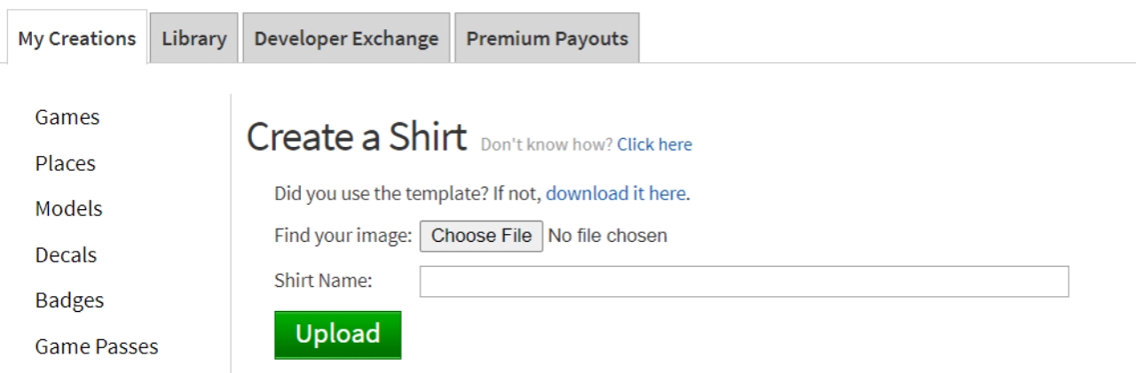Click the 'Find your image:' label

(343, 237)
